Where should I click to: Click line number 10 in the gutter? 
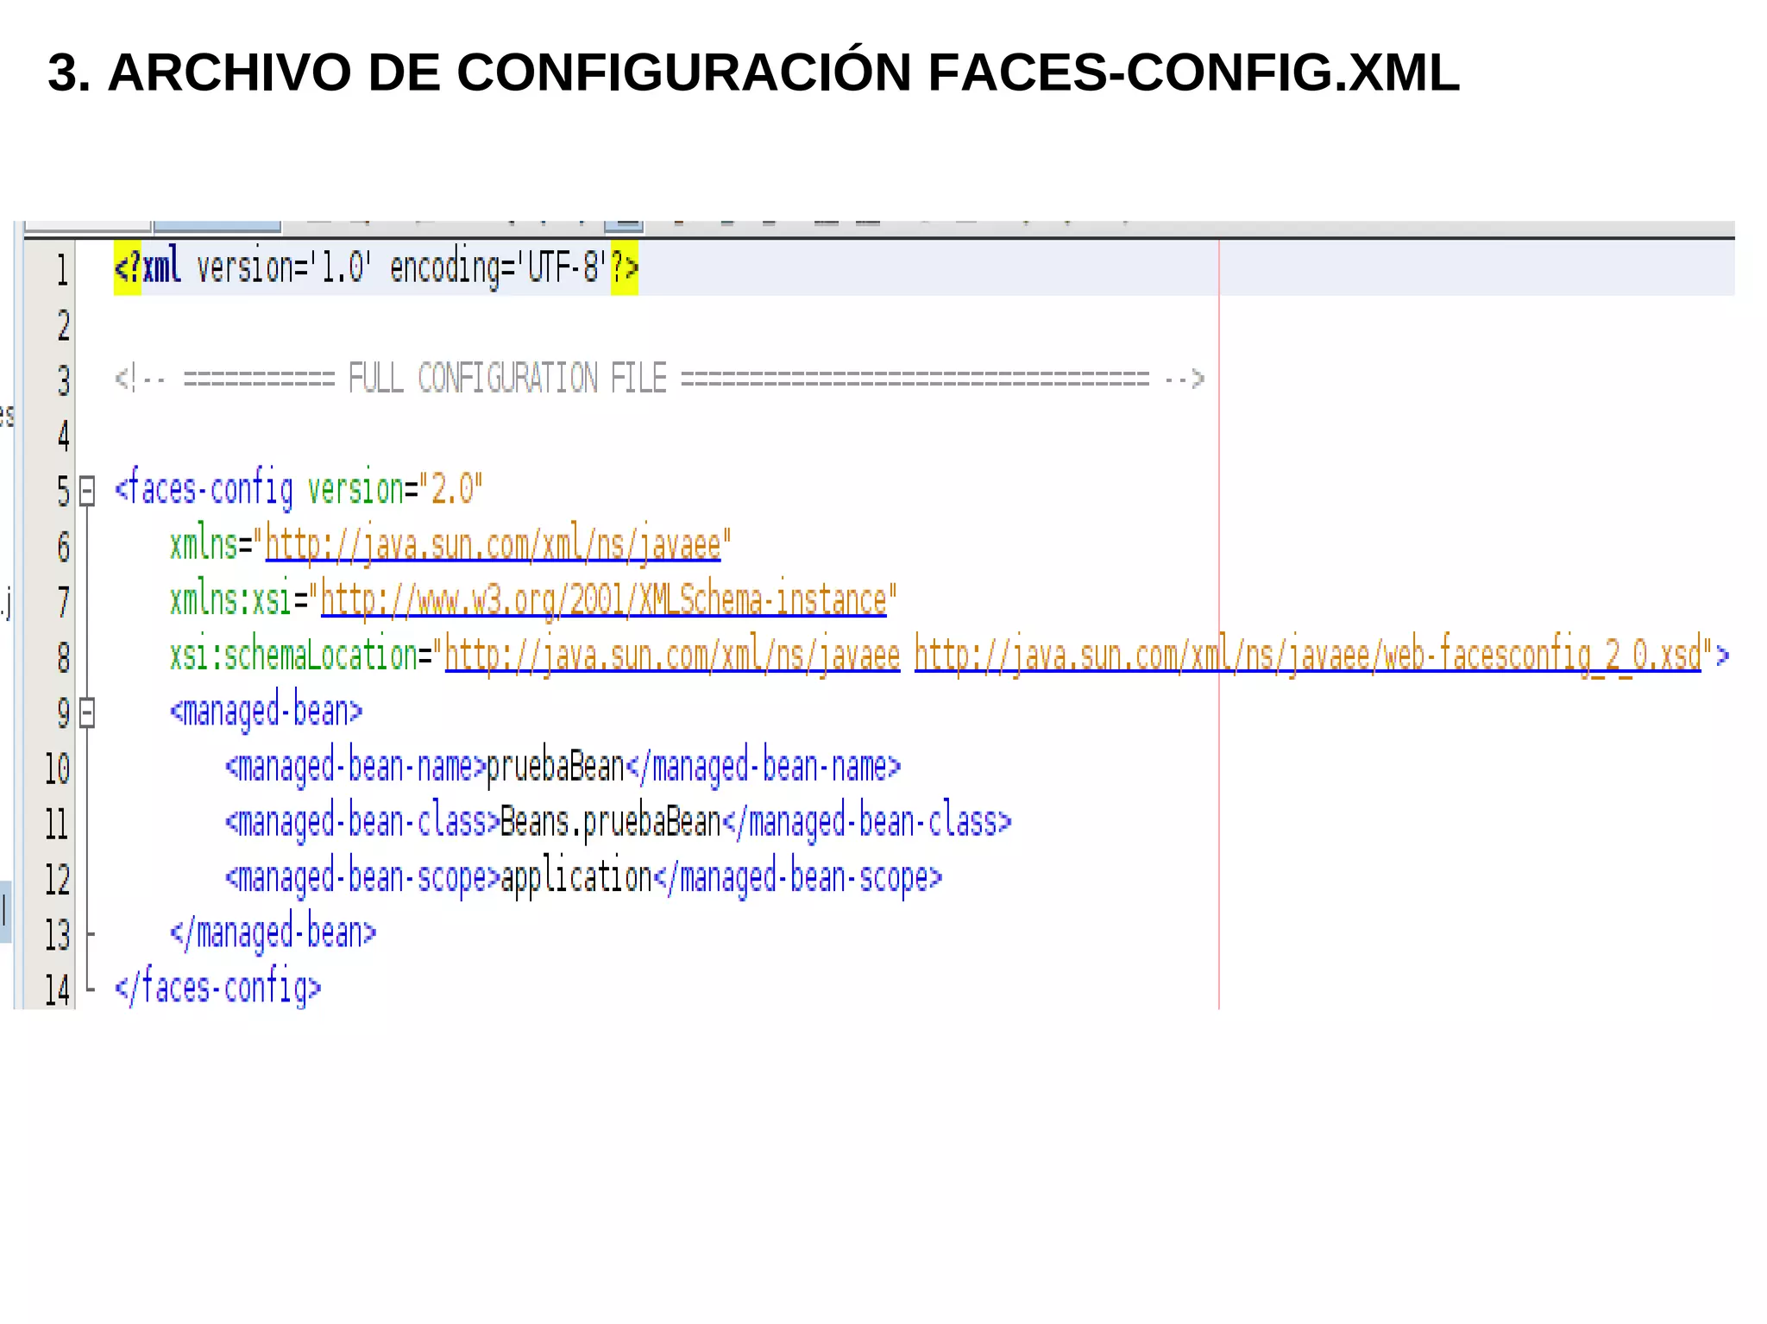57,768
